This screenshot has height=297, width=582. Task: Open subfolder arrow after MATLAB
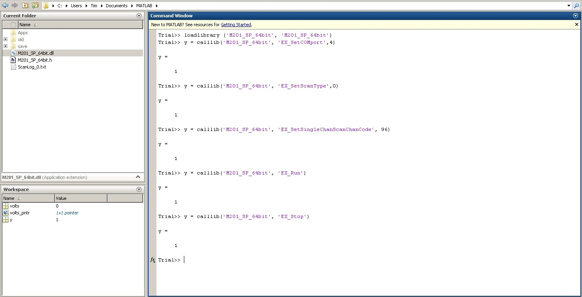click(157, 6)
